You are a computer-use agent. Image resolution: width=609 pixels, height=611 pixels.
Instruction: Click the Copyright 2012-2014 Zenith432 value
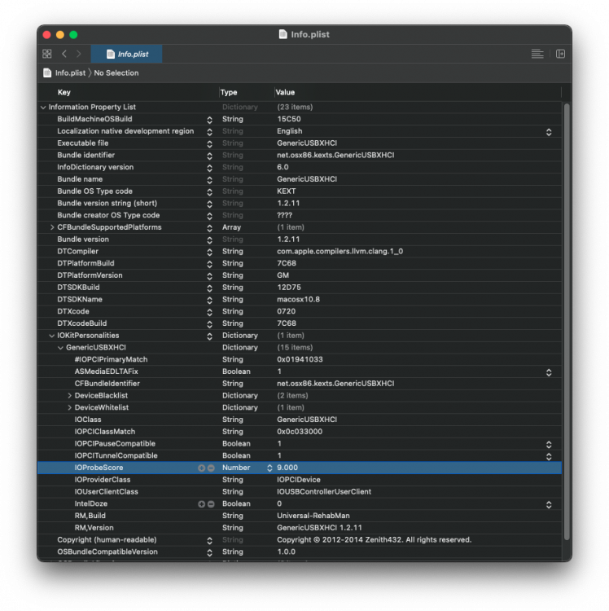pos(374,540)
